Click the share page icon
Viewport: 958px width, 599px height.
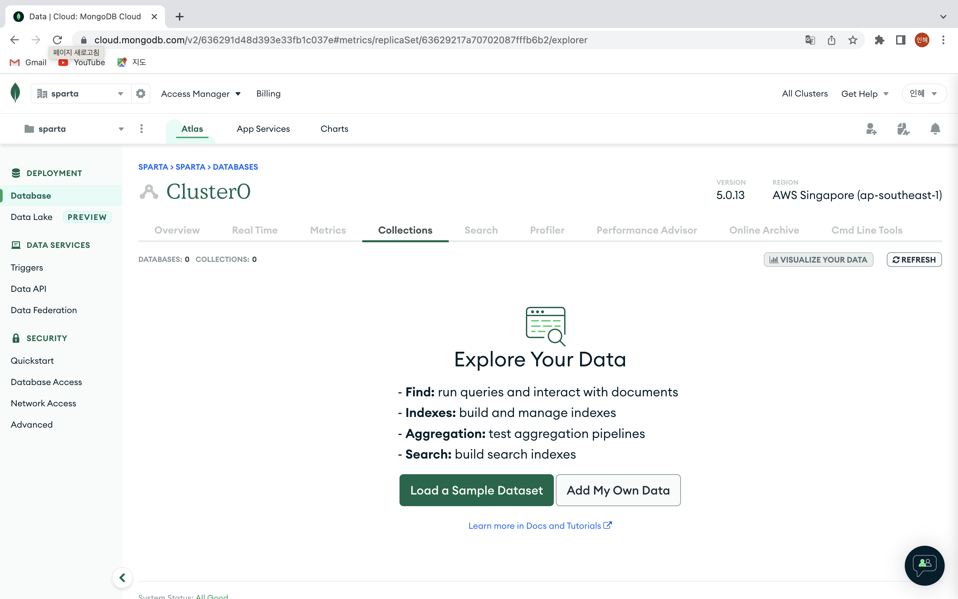[831, 40]
